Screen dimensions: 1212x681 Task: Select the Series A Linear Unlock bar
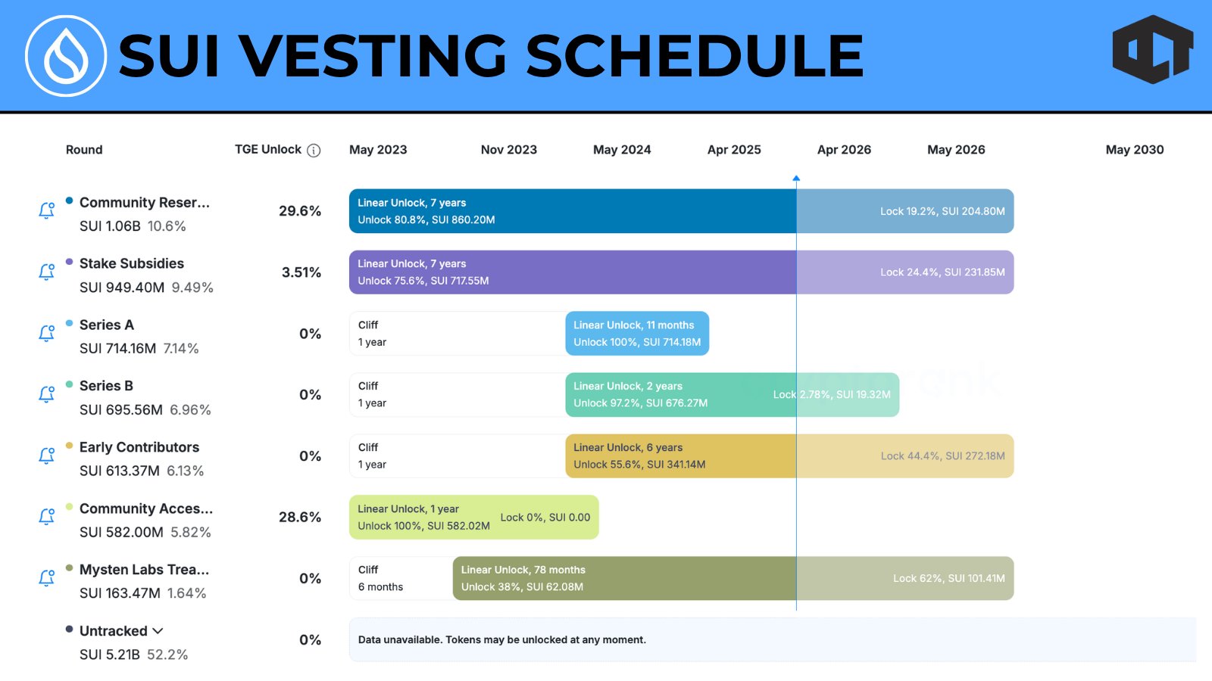[637, 334]
